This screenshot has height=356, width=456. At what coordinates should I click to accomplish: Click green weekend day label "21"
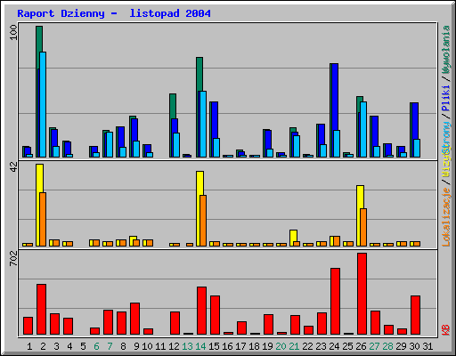tap(294, 346)
